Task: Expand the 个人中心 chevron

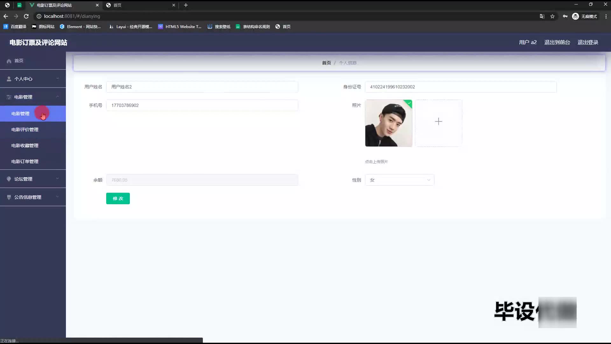Action: point(58,79)
